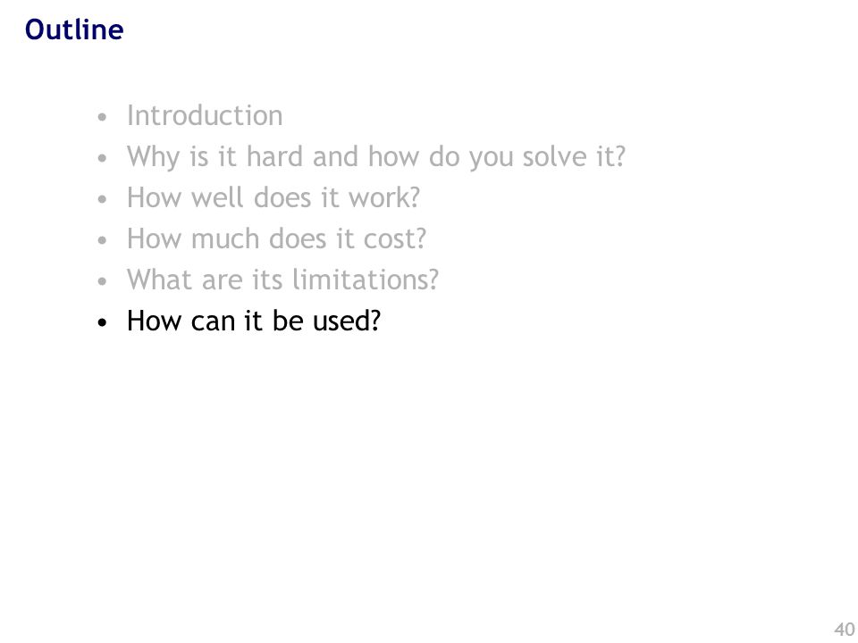Click the bullet dot before Introduction
The width and height of the screenshot is (858, 643).
(102, 117)
